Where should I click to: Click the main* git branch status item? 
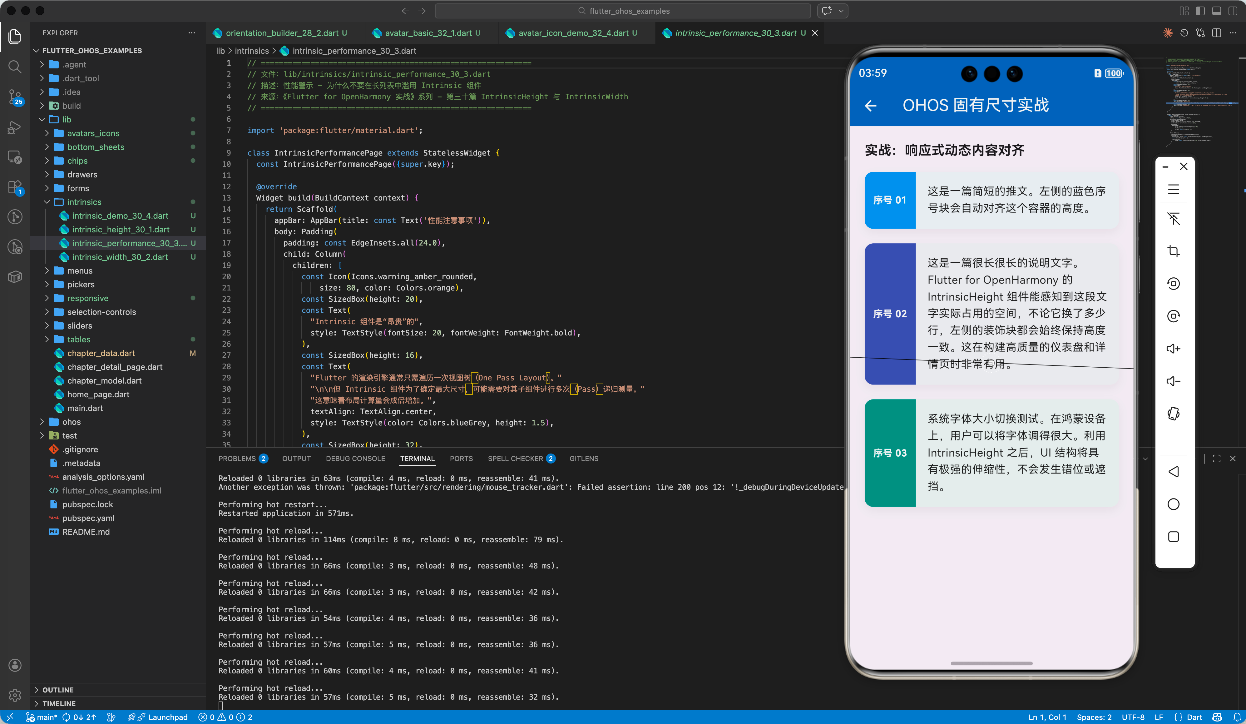[x=42, y=717]
